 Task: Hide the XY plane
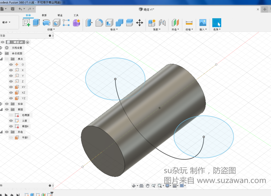(x=11, y=87)
